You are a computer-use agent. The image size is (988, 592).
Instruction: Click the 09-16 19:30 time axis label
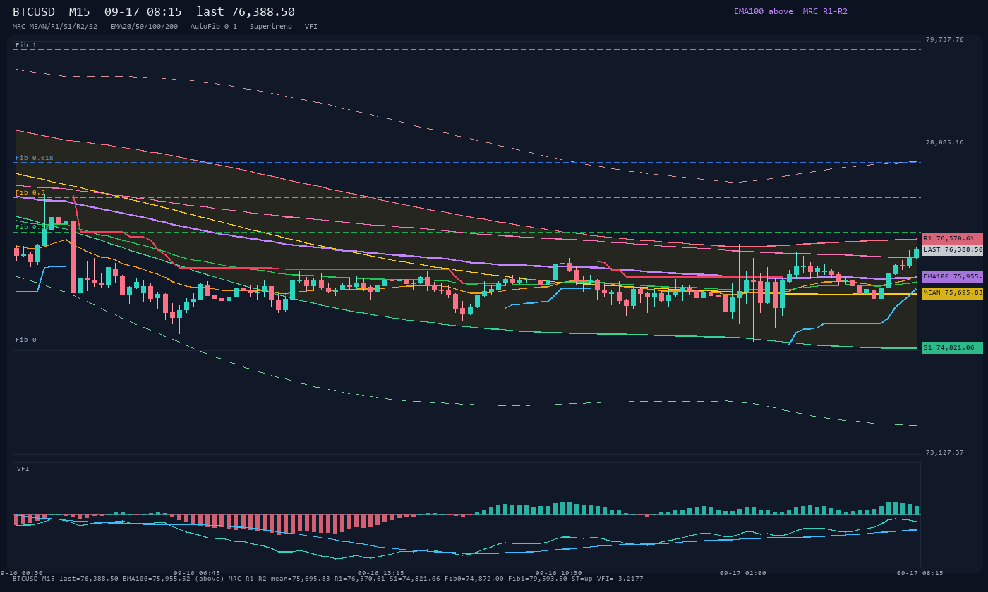click(558, 573)
